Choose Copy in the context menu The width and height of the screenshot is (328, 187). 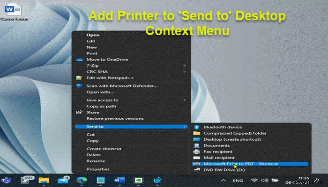[x=92, y=141]
